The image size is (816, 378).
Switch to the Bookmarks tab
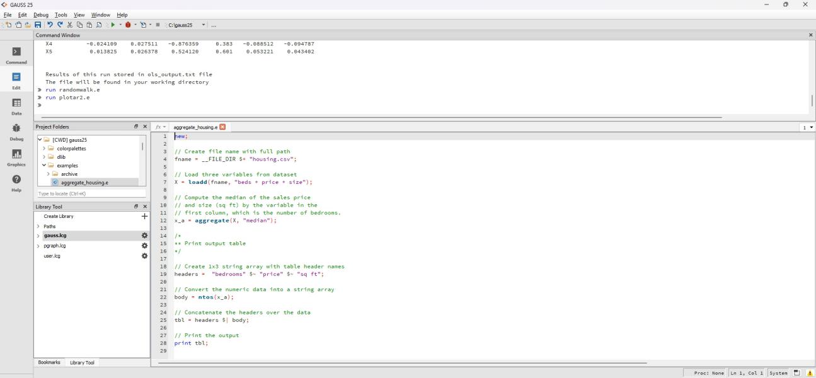pos(50,362)
